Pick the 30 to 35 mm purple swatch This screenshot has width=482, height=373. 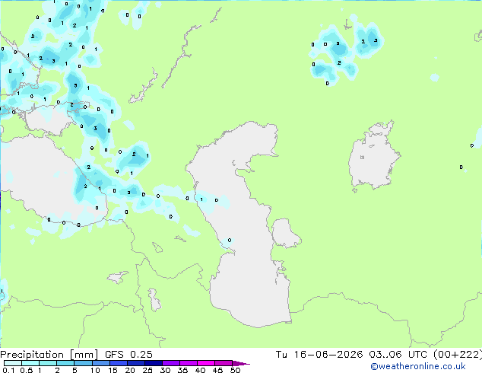(170, 363)
